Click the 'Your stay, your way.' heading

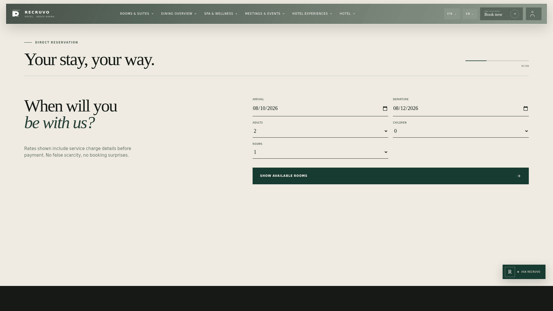89,60
